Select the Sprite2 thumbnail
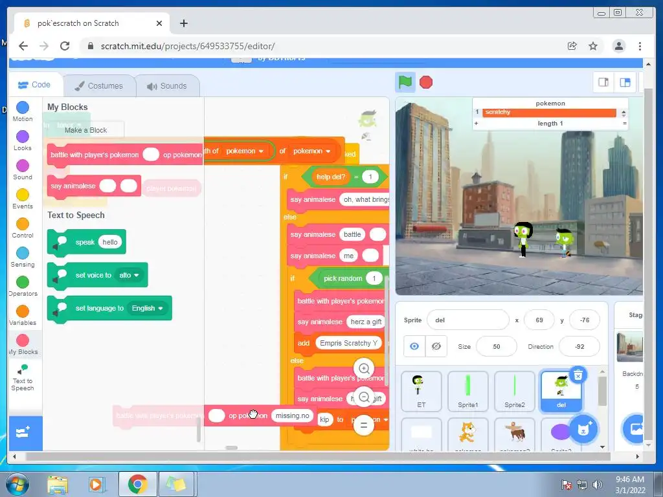Viewport: 663px width, 497px height. (x=515, y=392)
